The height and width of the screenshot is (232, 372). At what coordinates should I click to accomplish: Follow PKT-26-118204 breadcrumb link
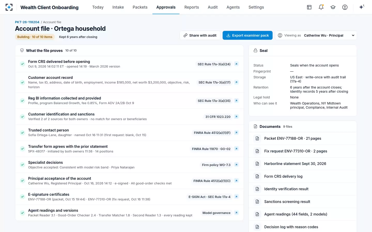[x=27, y=22]
